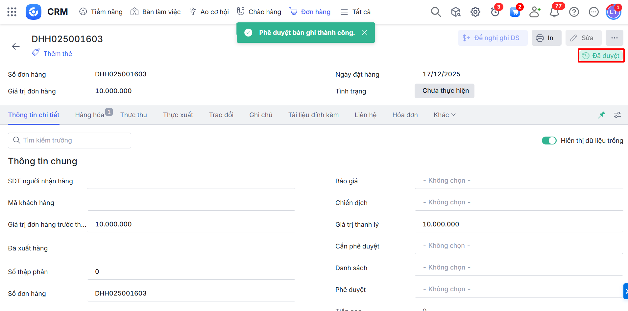Open the Chiến dịch dropdown field
This screenshot has width=628, height=311.
[519, 202]
